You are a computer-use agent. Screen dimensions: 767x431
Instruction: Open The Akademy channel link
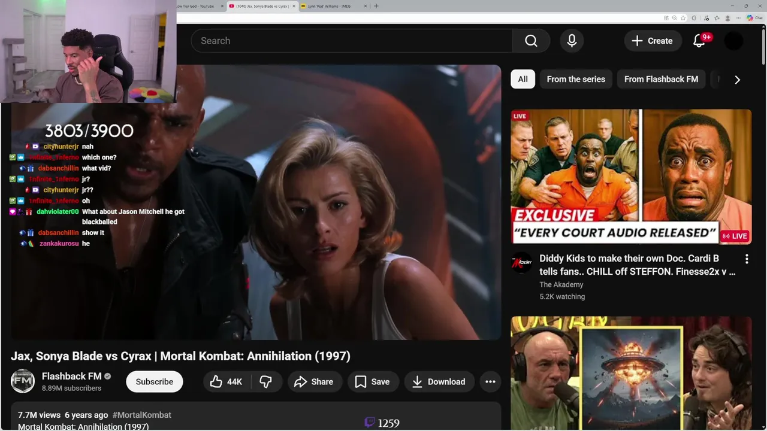(x=561, y=284)
